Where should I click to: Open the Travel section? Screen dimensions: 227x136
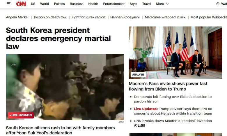click(x=146, y=4)
